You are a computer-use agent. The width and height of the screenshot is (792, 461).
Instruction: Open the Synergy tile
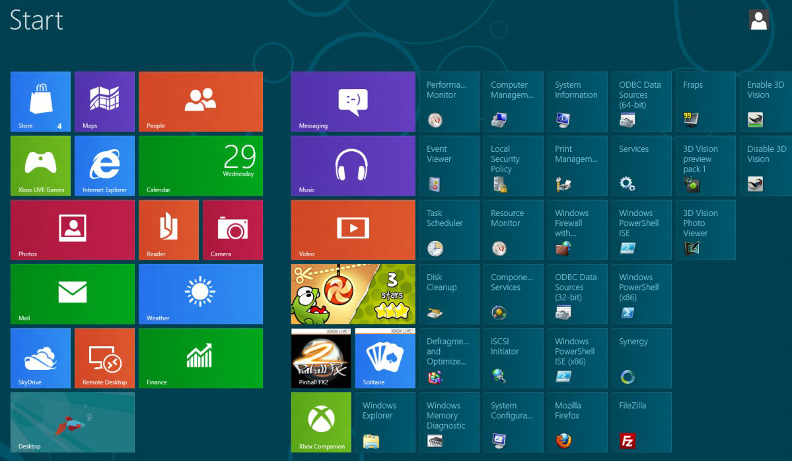pos(641,358)
